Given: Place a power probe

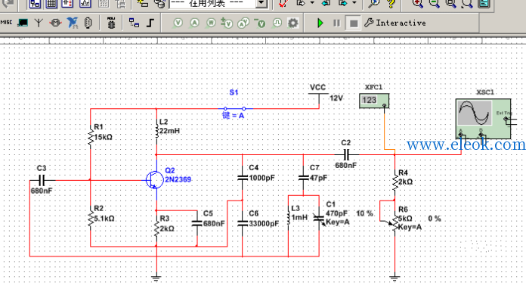Looking at the screenshot, I should pyautogui.click(x=211, y=23).
